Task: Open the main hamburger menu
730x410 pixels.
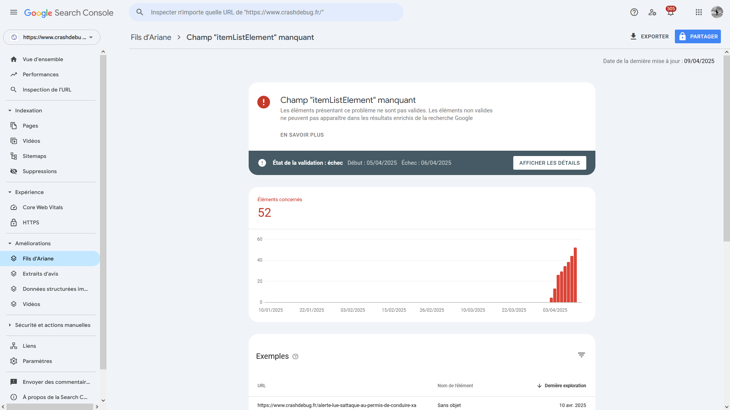Action: [x=14, y=12]
